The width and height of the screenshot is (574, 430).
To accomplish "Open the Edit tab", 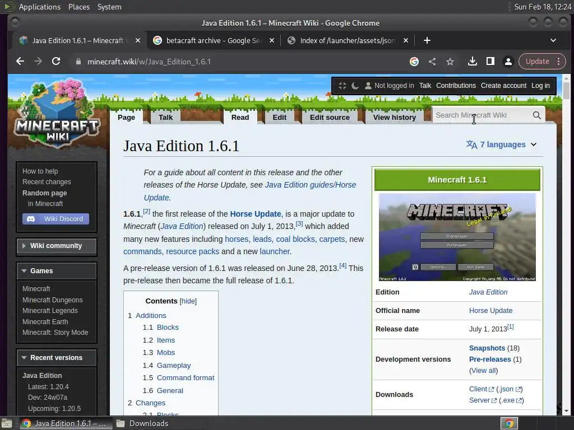I will pyautogui.click(x=279, y=118).
